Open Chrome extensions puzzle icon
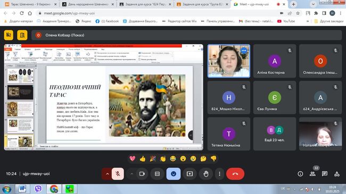 click(x=316, y=13)
